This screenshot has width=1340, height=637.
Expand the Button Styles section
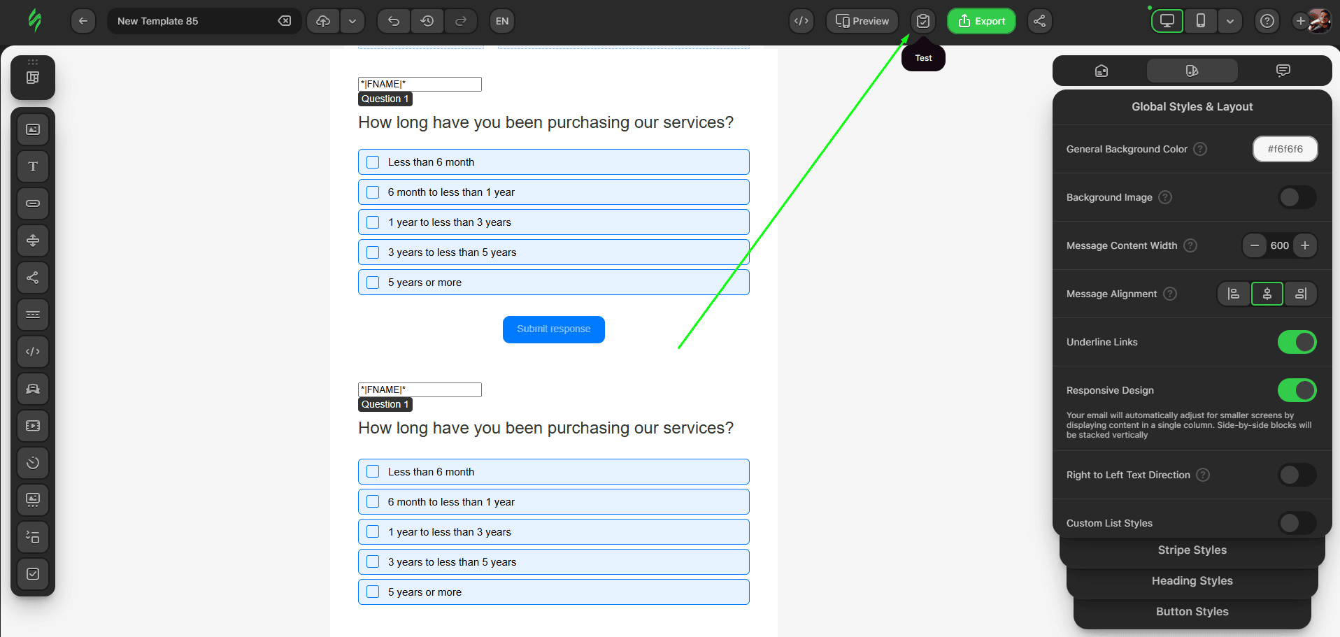(x=1192, y=611)
